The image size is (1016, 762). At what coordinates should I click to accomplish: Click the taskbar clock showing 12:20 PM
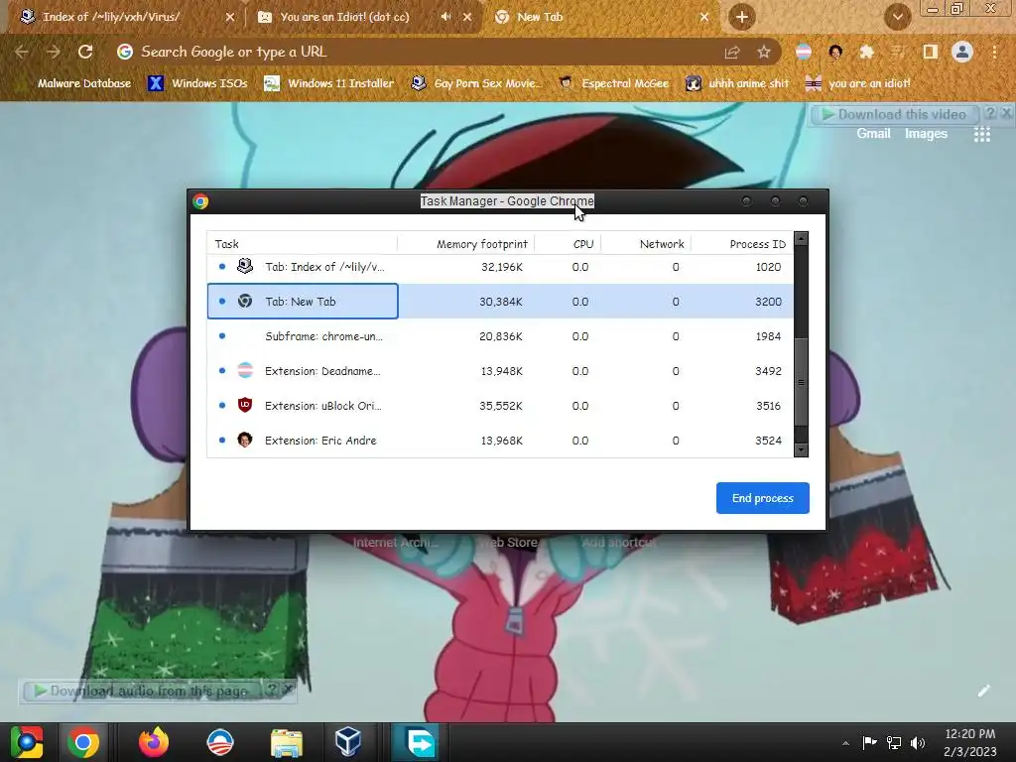[969, 742]
